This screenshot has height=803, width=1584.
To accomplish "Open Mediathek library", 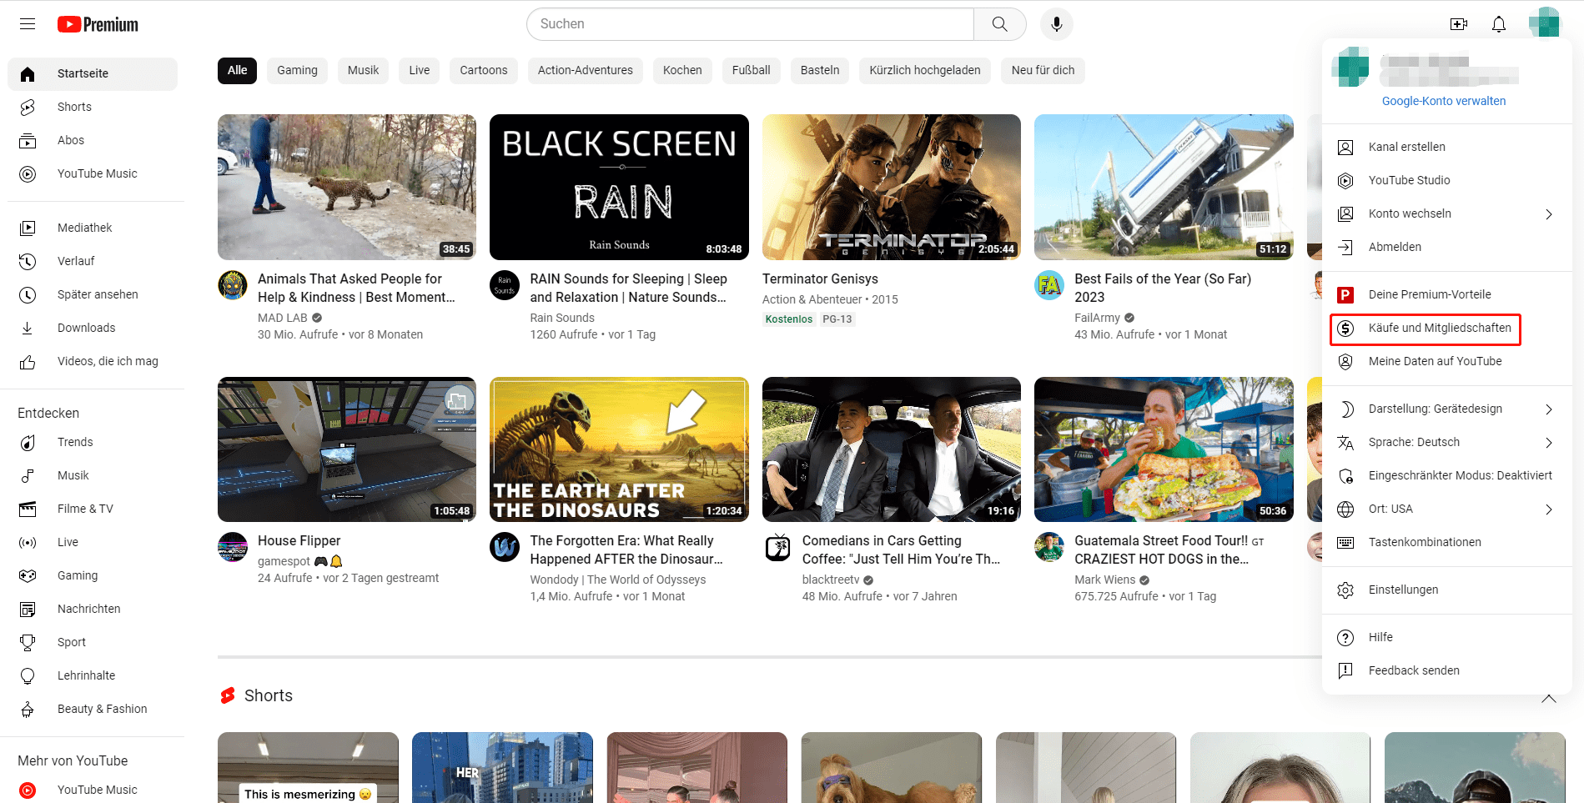I will pos(93,228).
